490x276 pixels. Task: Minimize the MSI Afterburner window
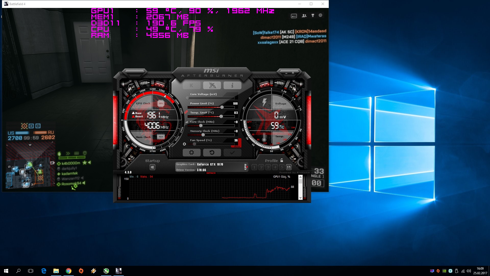pyautogui.click(x=286, y=73)
